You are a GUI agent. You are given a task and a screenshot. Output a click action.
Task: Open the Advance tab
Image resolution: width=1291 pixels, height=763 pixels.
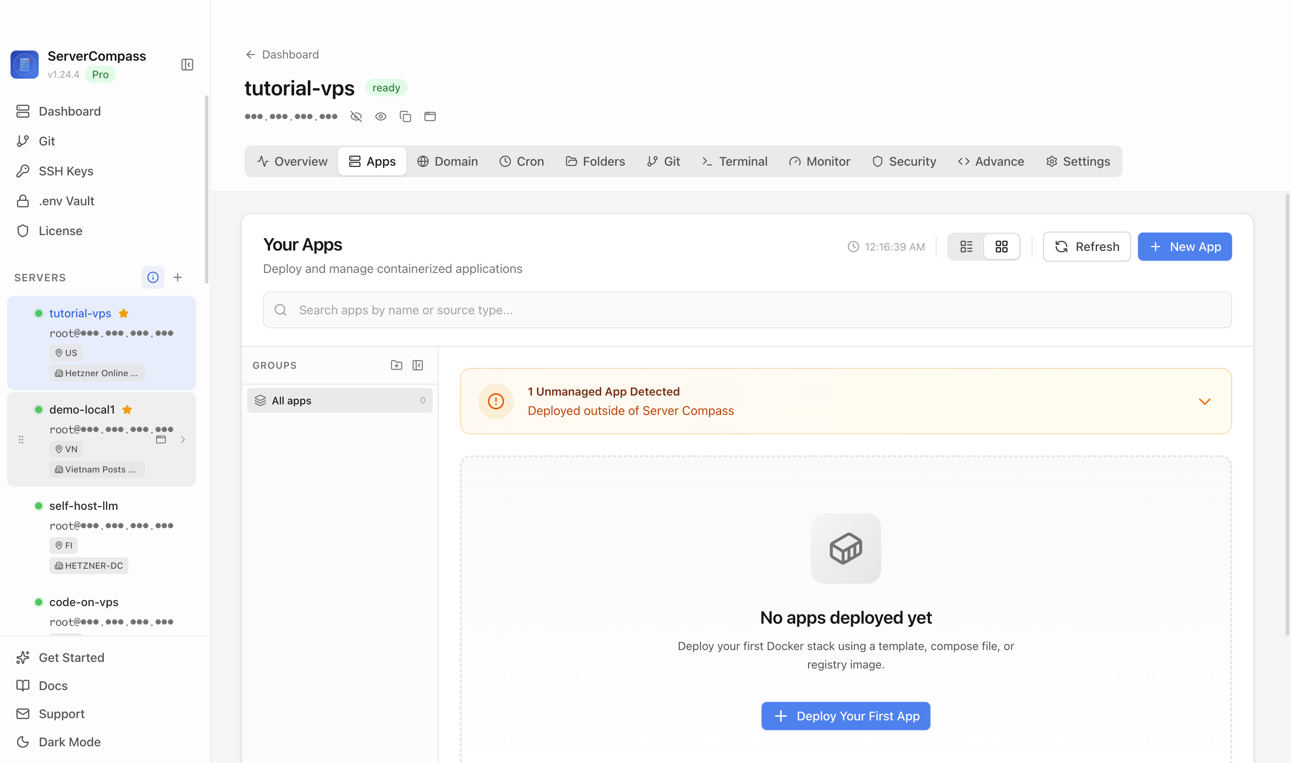tap(991, 161)
